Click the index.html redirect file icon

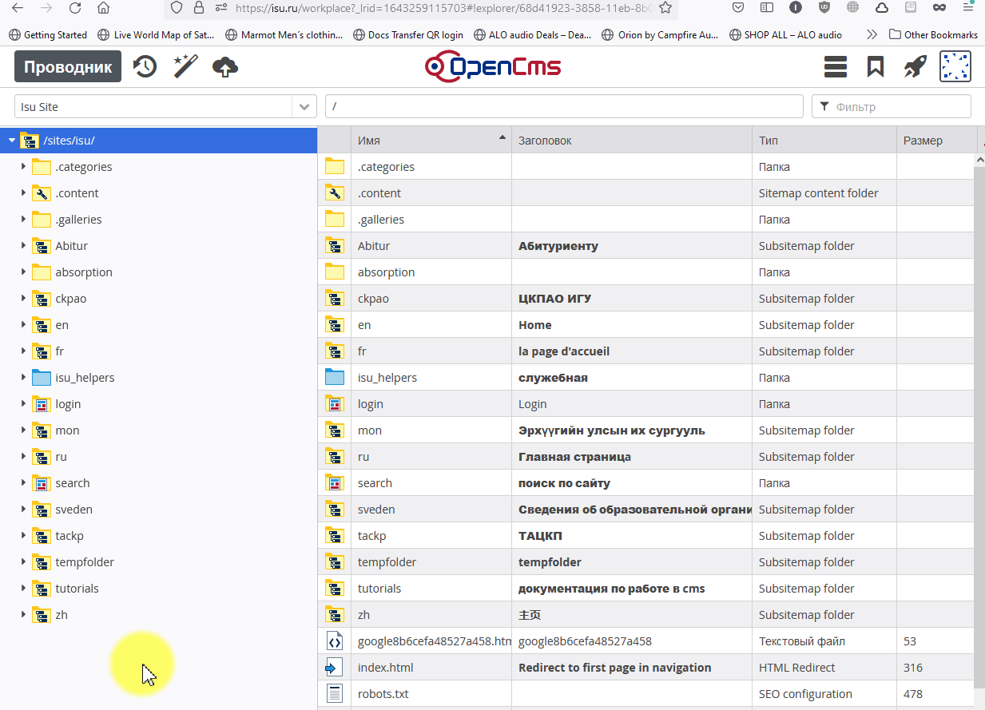click(x=334, y=668)
